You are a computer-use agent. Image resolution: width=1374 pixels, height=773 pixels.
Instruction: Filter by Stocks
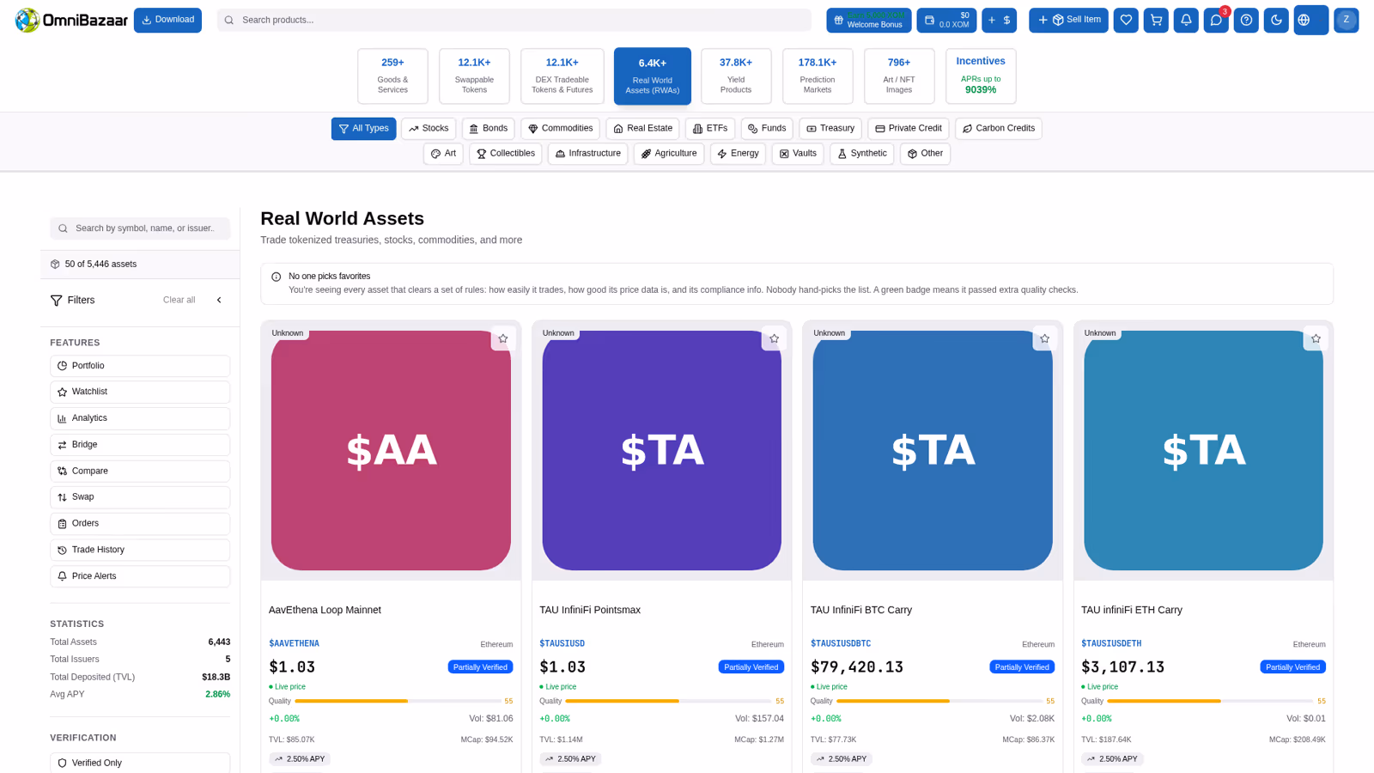[x=429, y=129]
